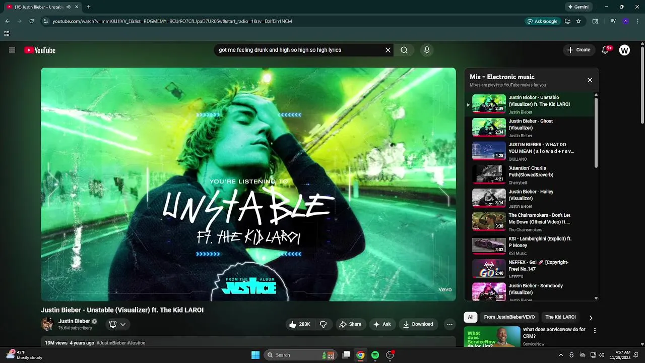The height and width of the screenshot is (363, 645).
Task: Start voice search with the microphone
Action: (427, 50)
